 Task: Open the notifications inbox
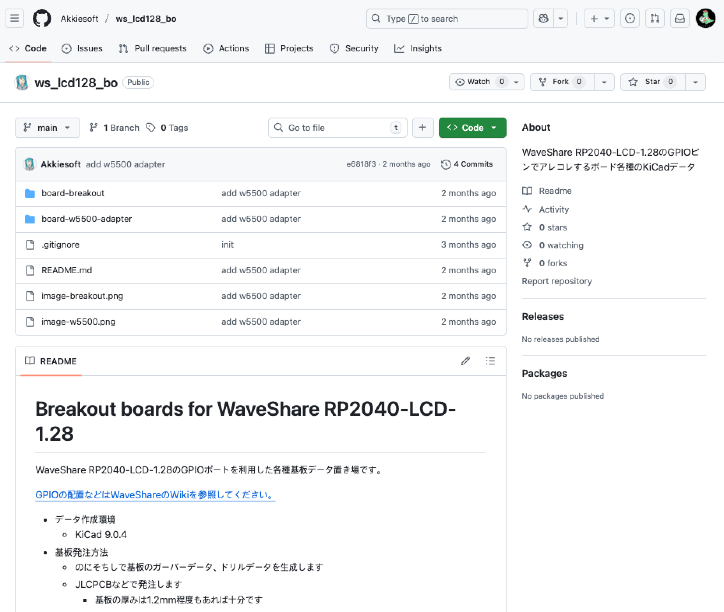680,19
